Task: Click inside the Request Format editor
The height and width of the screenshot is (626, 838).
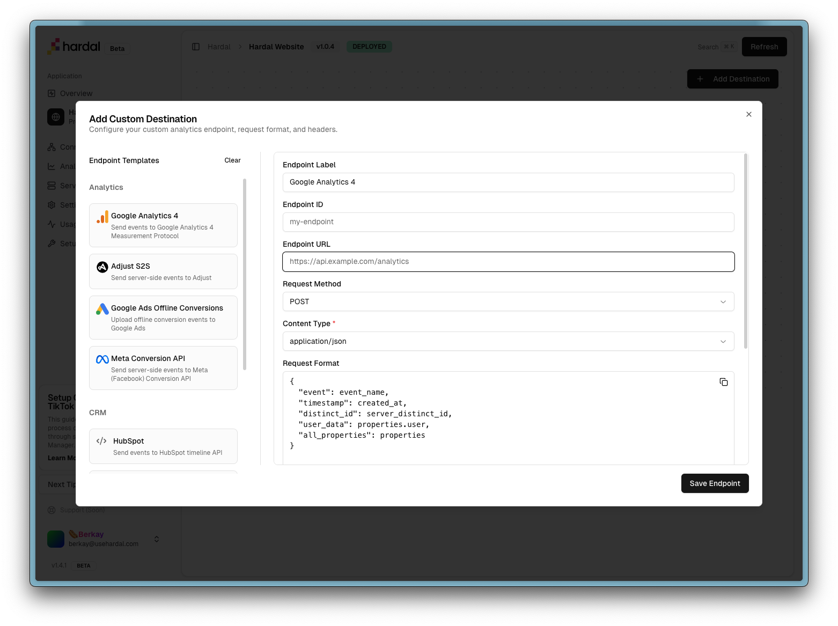Action: point(509,417)
